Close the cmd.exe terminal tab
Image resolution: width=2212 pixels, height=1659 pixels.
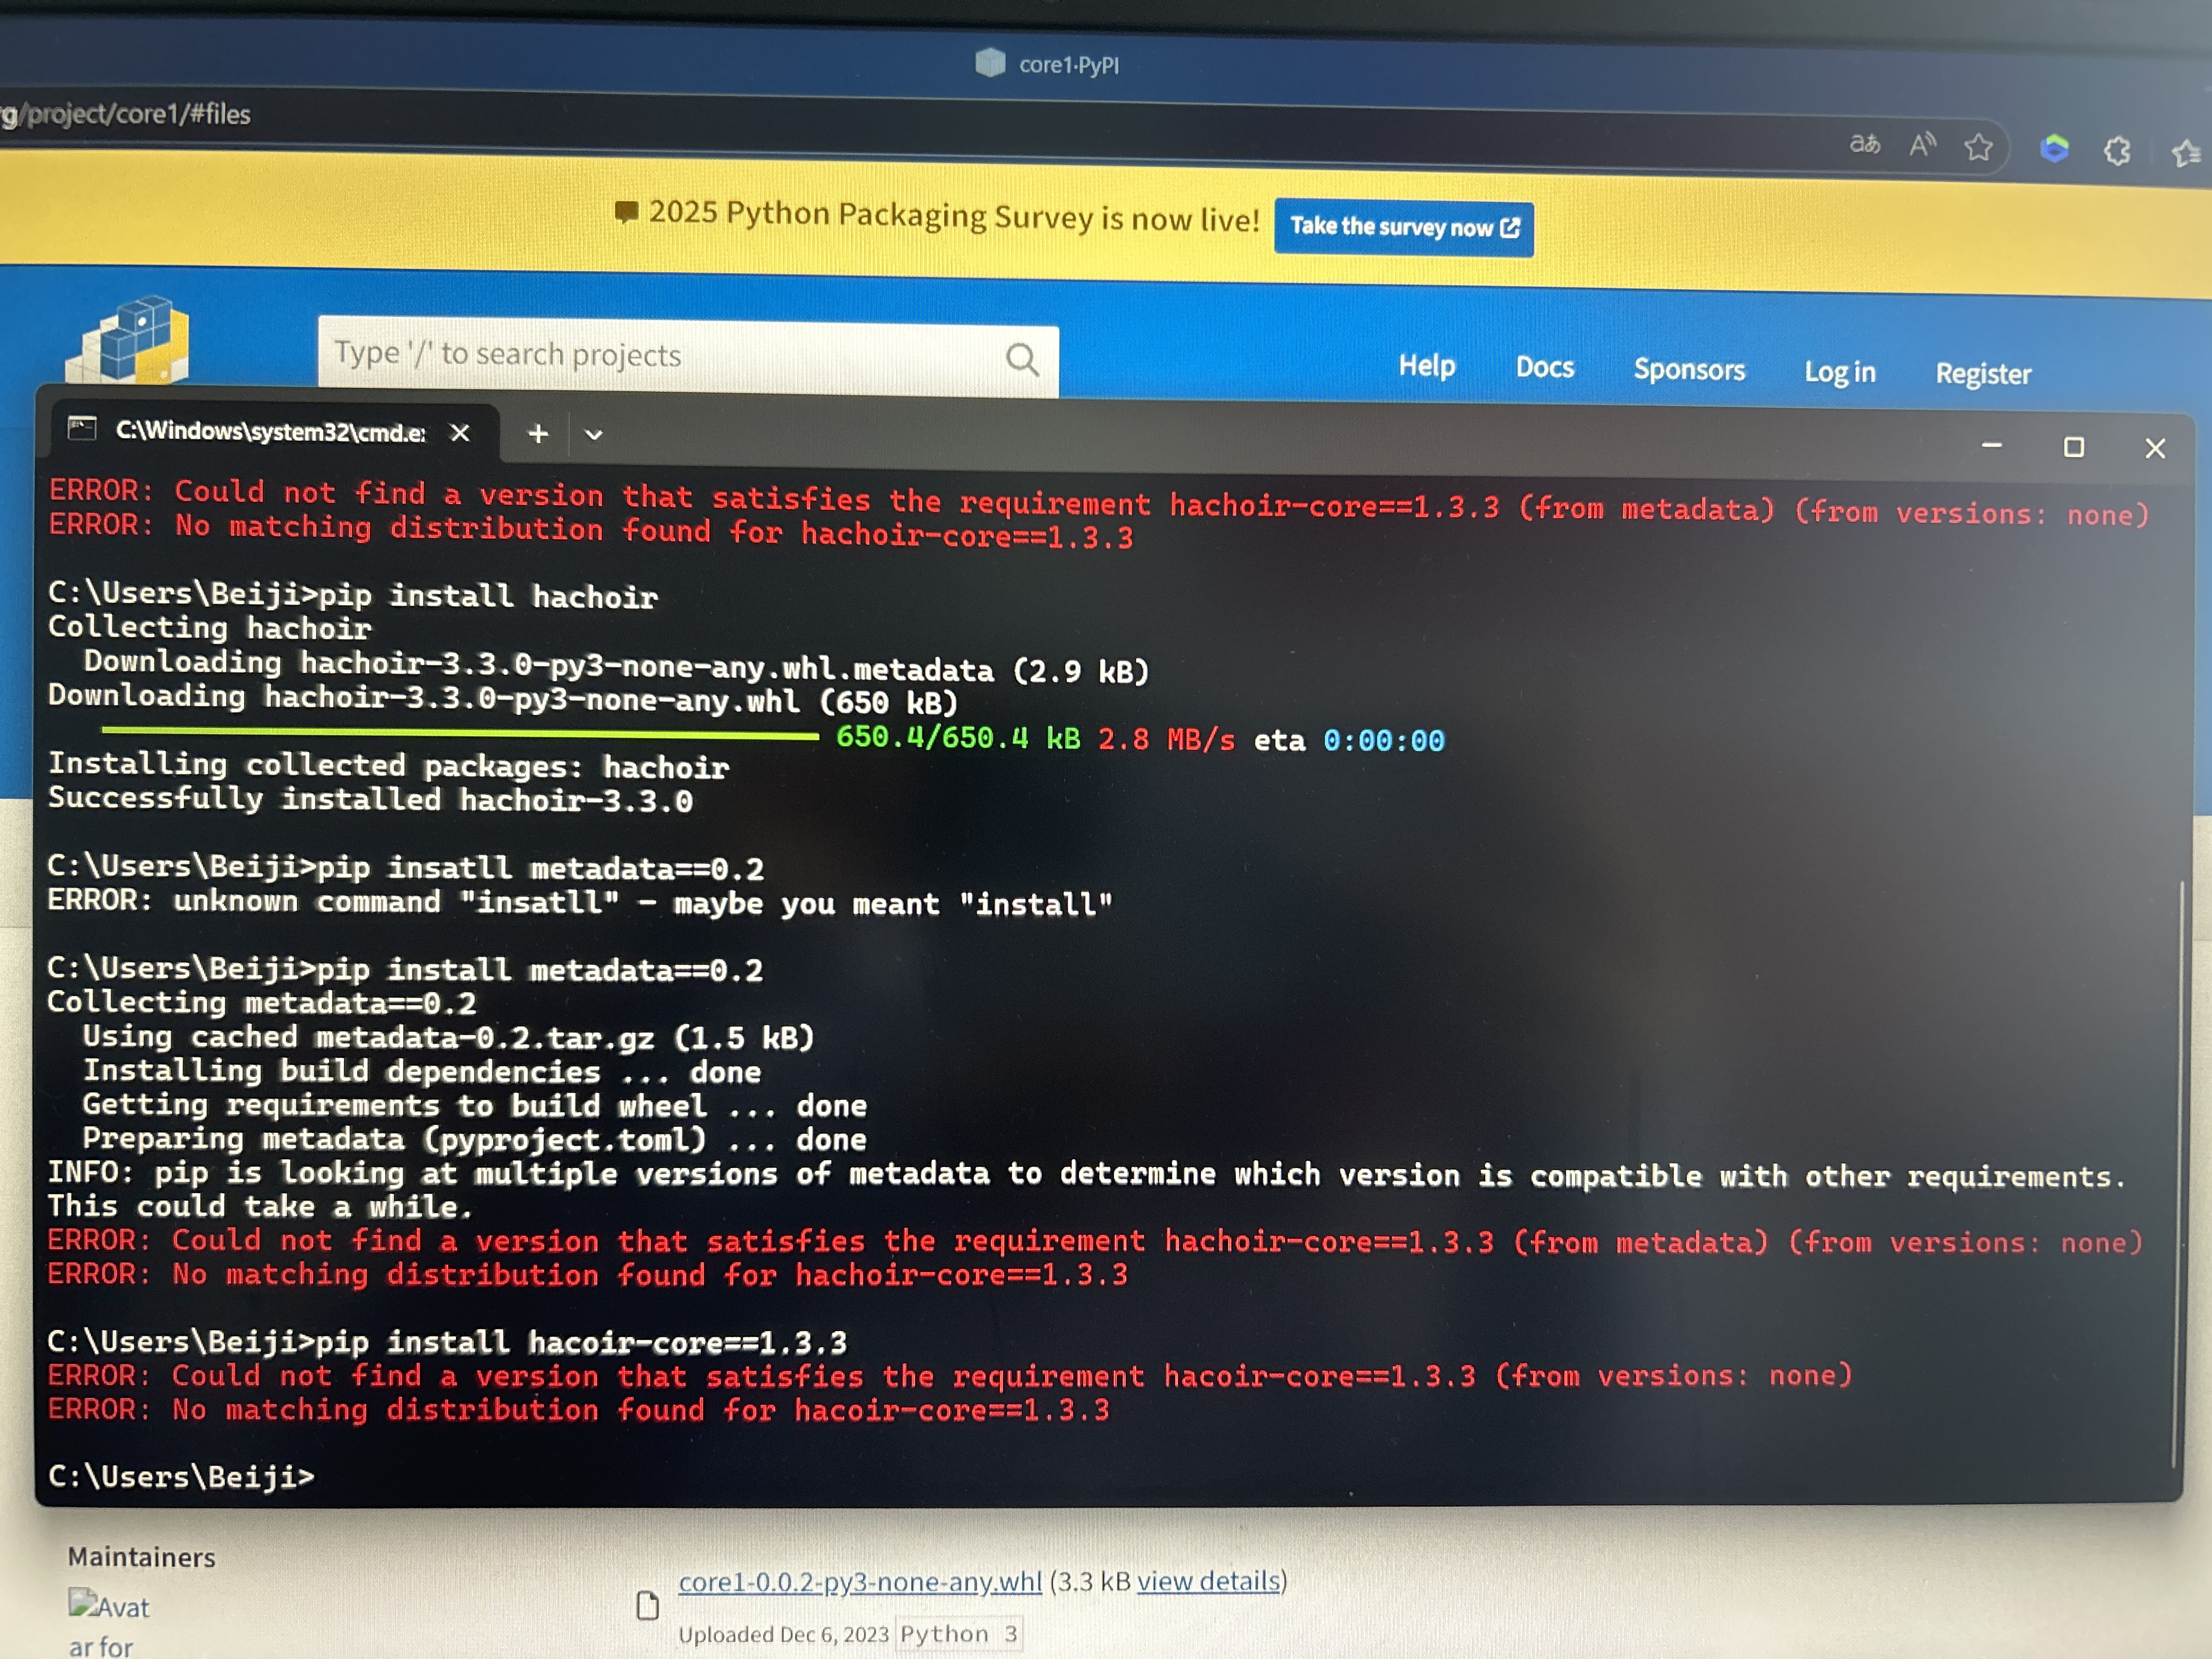pos(460,433)
